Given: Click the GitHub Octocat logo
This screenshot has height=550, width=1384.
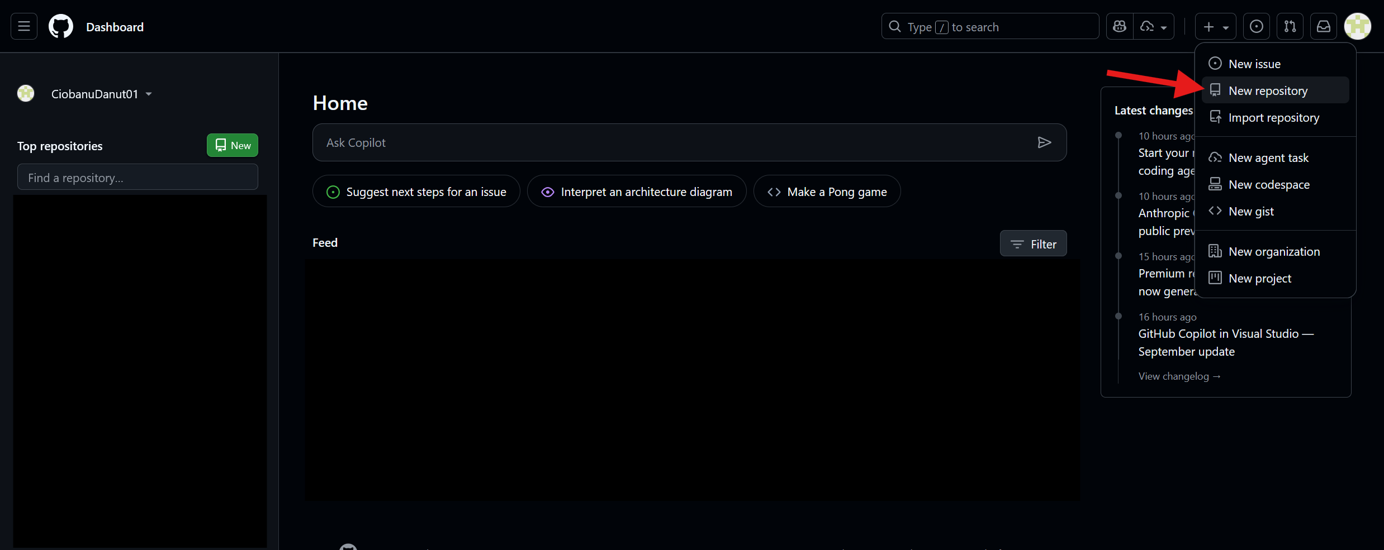Looking at the screenshot, I should tap(61, 26).
